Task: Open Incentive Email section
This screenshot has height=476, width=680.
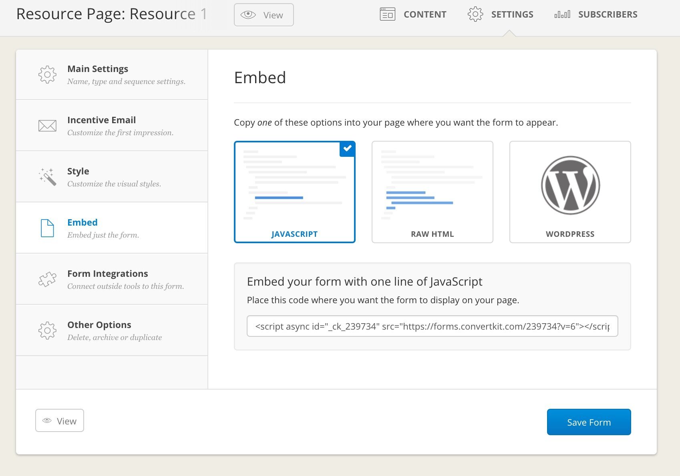Action: point(112,126)
